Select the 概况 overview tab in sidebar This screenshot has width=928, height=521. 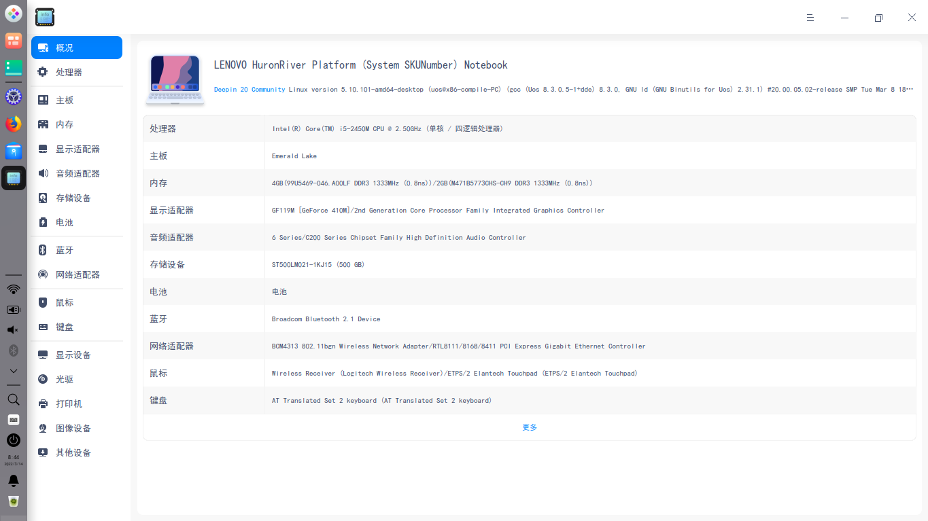[77, 48]
